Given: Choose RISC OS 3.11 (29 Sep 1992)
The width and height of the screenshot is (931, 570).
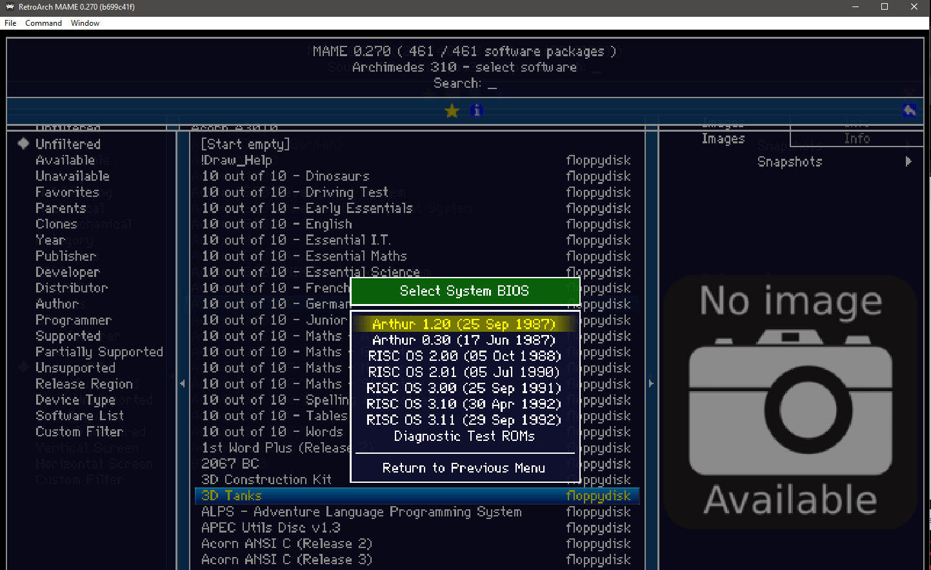Looking at the screenshot, I should [x=464, y=420].
